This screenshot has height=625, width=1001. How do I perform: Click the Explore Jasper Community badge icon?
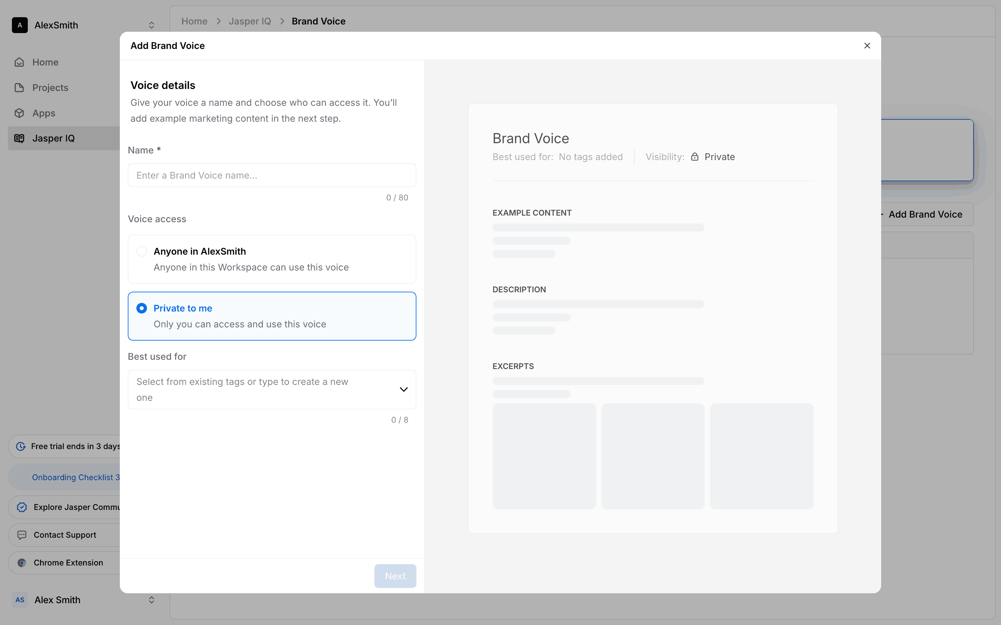click(x=22, y=507)
